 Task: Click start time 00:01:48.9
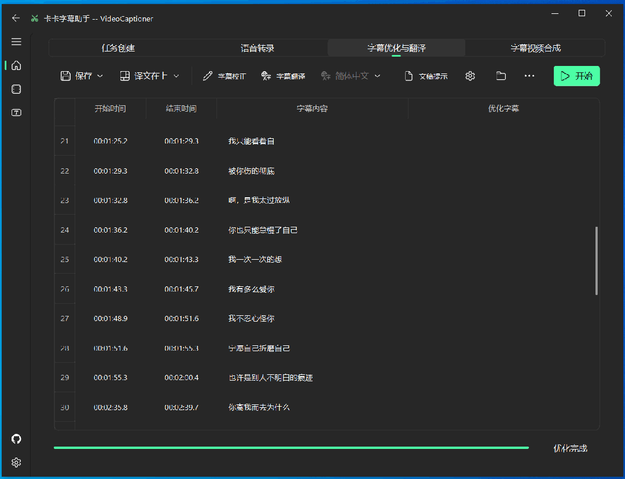click(111, 318)
